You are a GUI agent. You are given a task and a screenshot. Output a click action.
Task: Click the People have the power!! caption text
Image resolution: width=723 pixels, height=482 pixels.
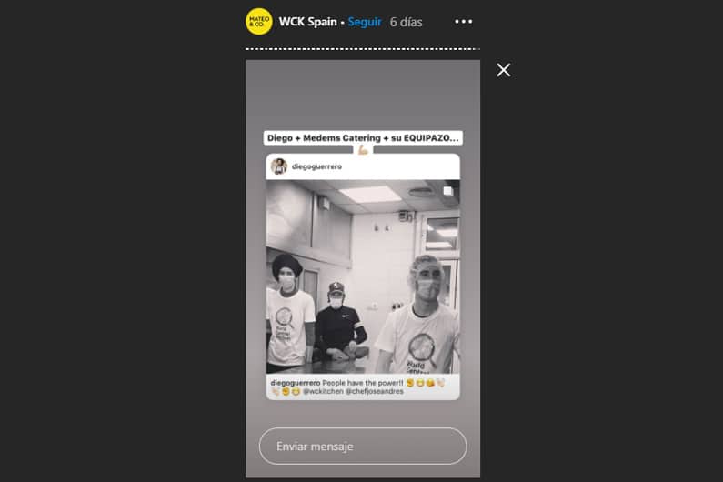pos(363,383)
